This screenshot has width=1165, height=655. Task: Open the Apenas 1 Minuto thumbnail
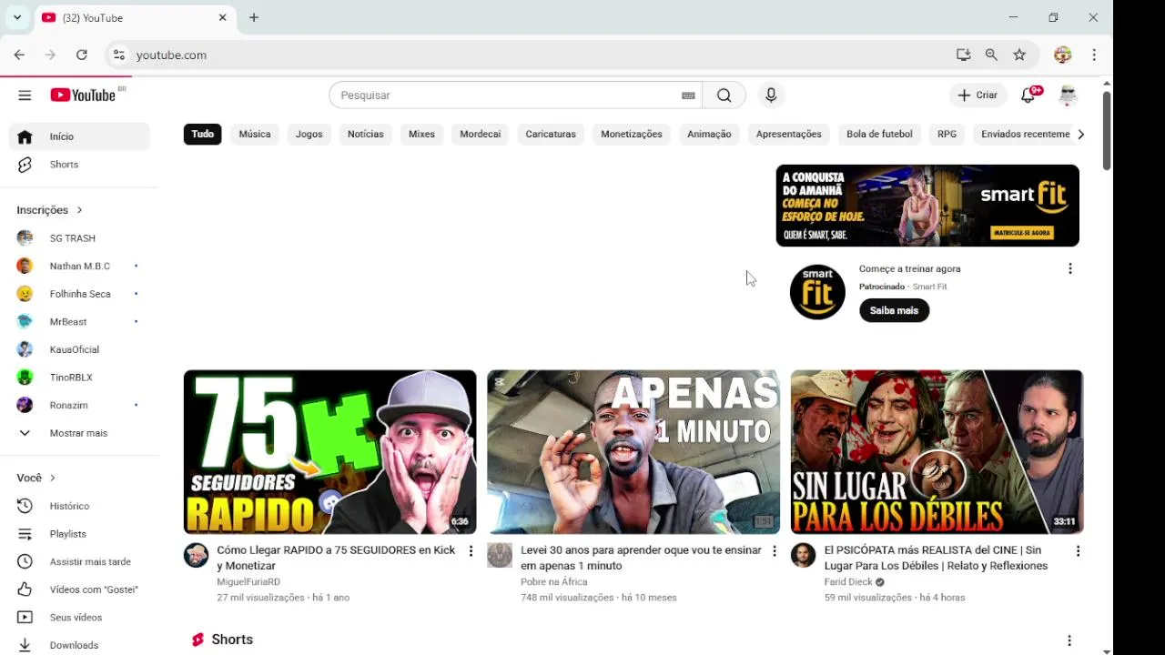point(633,452)
